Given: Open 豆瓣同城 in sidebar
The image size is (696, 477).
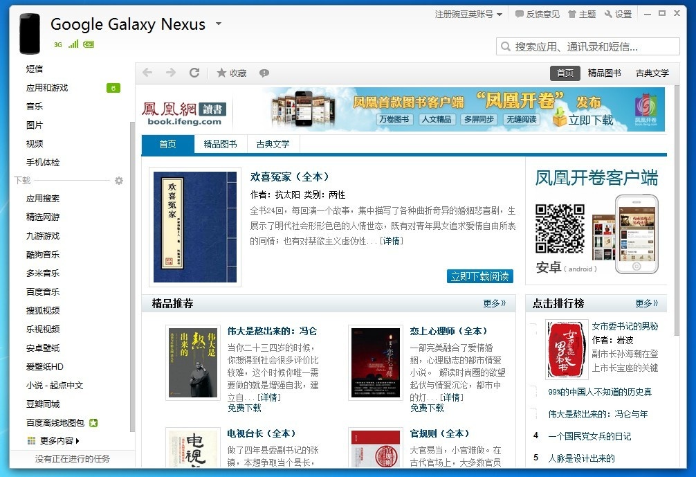Looking at the screenshot, I should click(43, 404).
